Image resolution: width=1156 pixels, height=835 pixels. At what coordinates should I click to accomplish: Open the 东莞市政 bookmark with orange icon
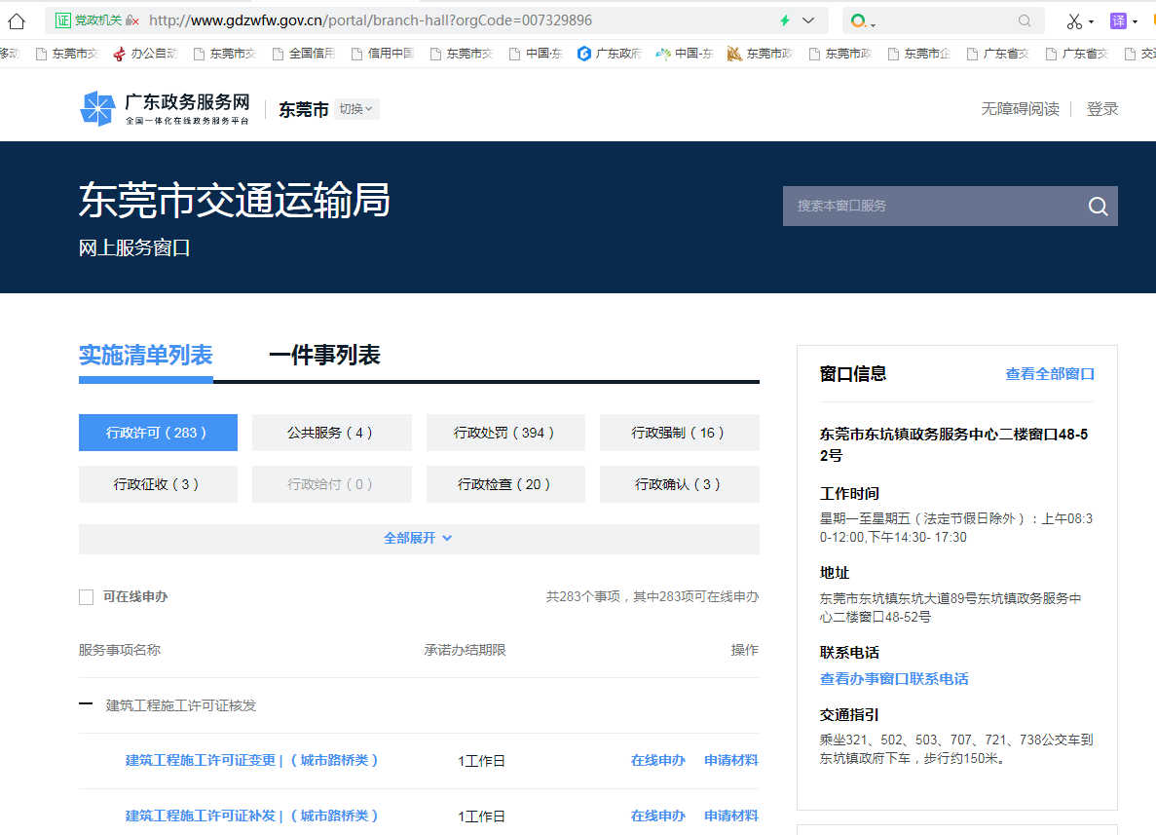coord(760,54)
